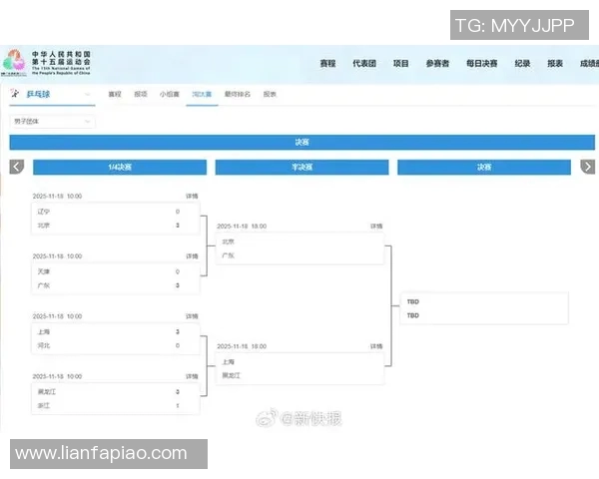Click 上海 in semifinal card
The height and width of the screenshot is (479, 599).
coord(228,361)
